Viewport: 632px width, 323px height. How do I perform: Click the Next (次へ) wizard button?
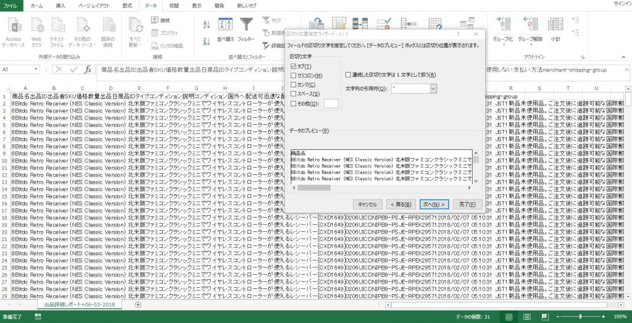434,204
